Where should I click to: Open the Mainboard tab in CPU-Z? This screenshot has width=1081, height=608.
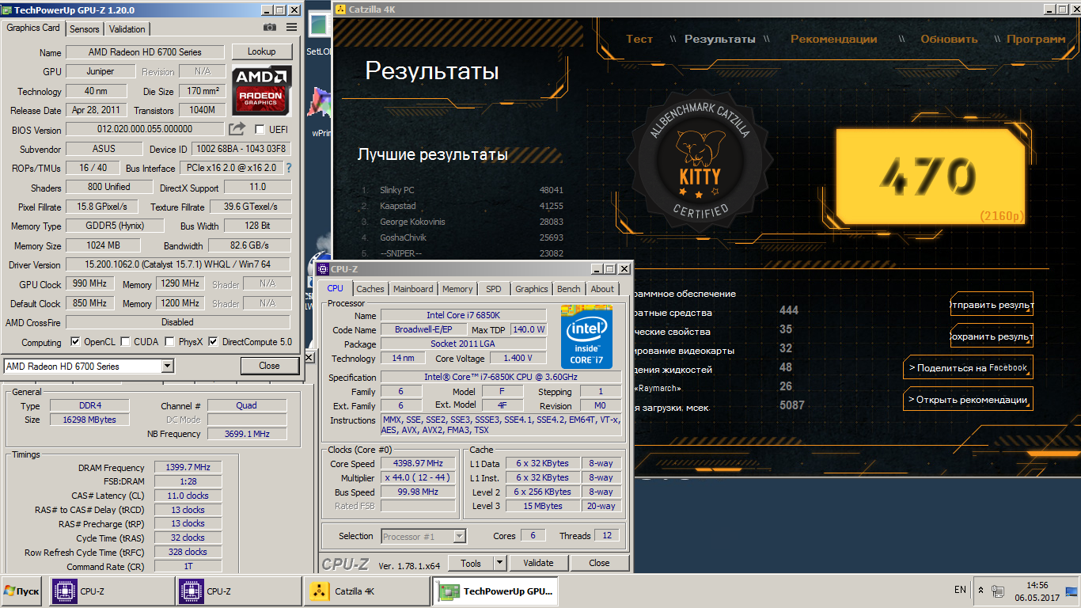413,289
